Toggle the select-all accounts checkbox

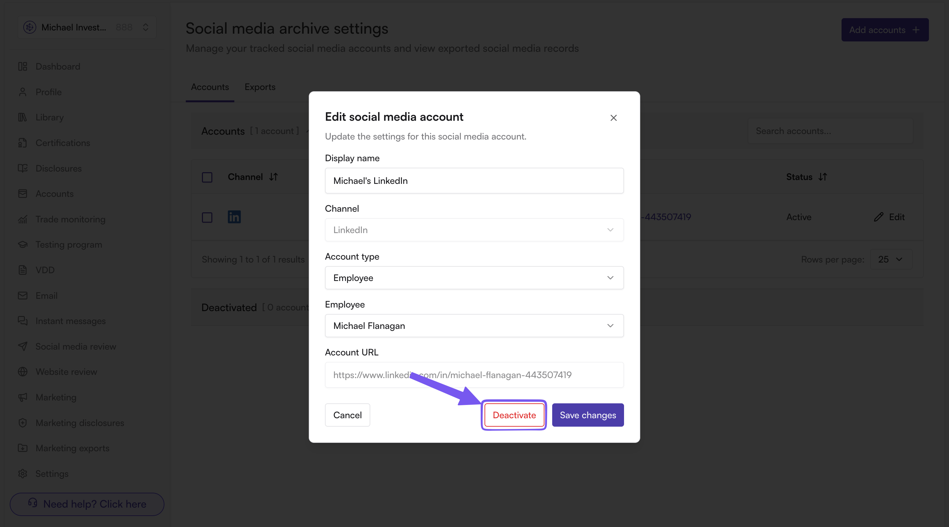[x=207, y=177]
